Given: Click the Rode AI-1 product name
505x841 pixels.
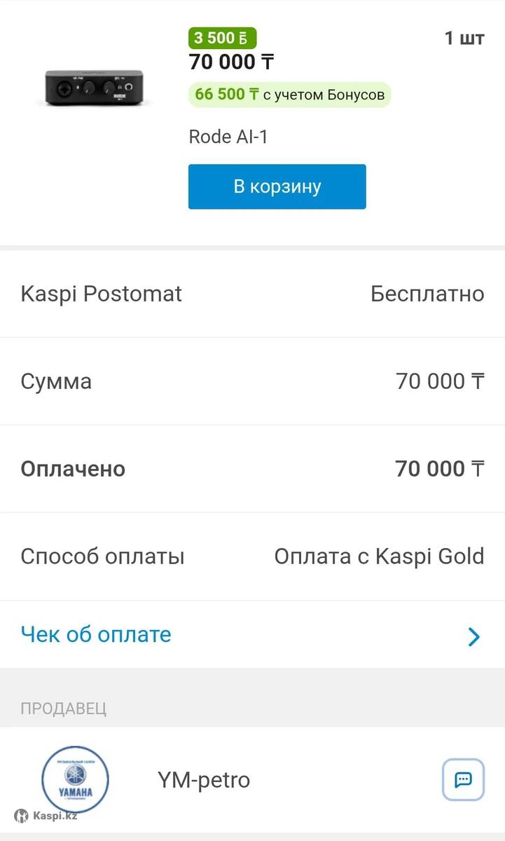Looking at the screenshot, I should click(228, 137).
